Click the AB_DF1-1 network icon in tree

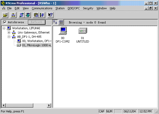14,37
